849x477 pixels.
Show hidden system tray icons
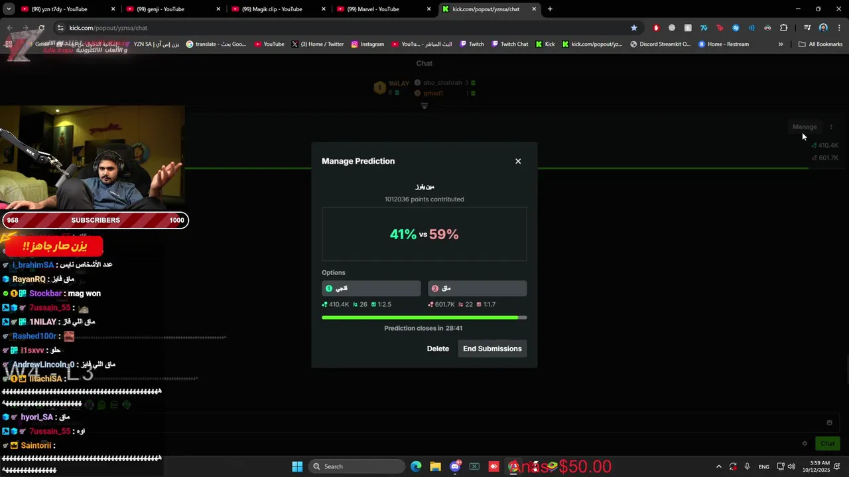point(718,466)
